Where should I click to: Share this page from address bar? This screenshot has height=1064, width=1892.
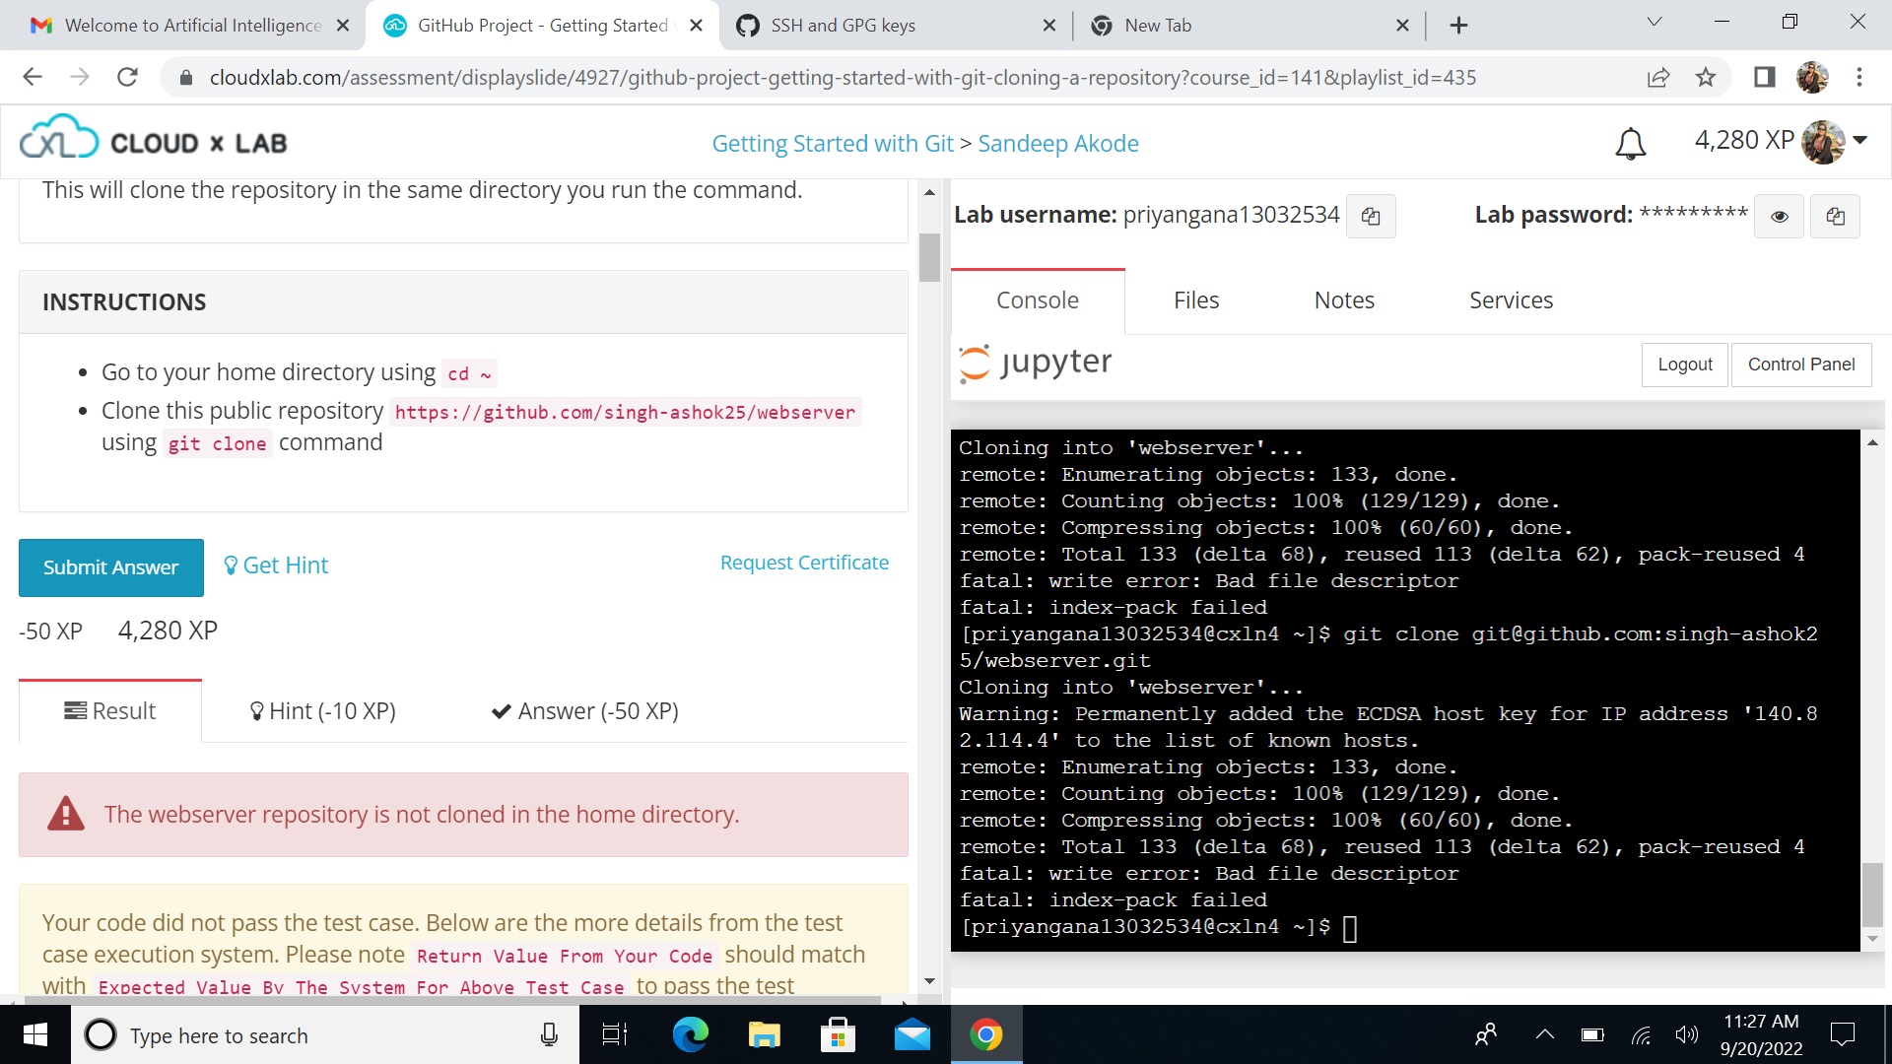(x=1658, y=77)
